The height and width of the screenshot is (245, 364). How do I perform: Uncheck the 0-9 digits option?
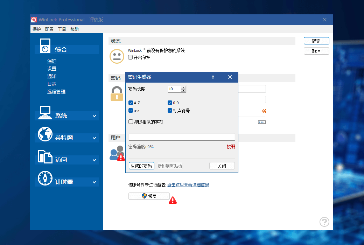(x=170, y=103)
